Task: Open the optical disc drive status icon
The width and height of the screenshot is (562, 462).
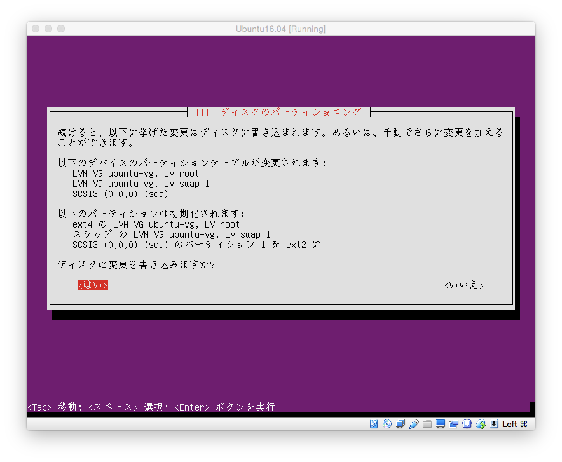Action: click(x=387, y=424)
